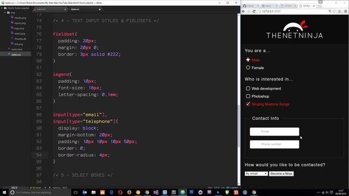
Task: Click the legend selector on line 82
Action: pyautogui.click(x=61, y=75)
